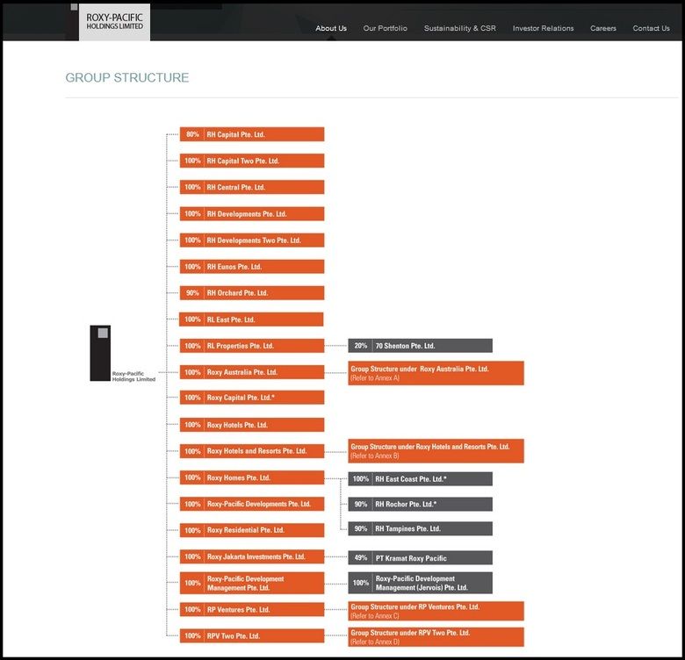Viewport: 685px width, 660px height.
Task: Click the RP Ventures Annex C reference
Action: [436, 611]
